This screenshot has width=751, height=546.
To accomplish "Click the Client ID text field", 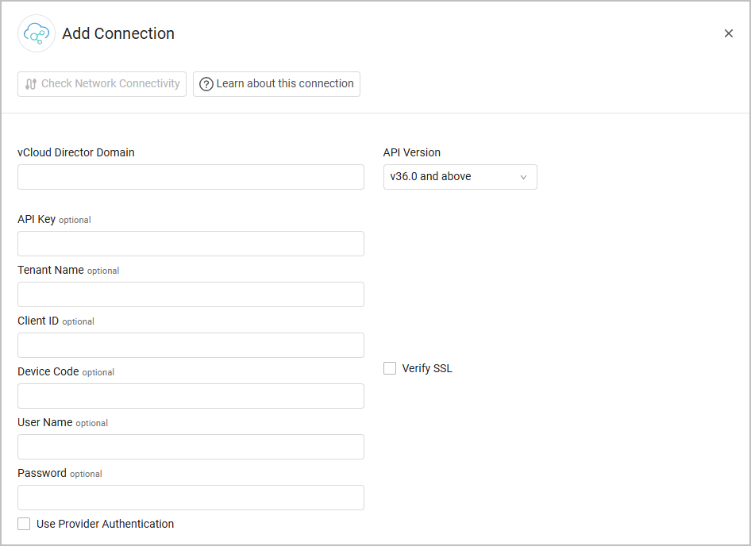I will click(191, 345).
